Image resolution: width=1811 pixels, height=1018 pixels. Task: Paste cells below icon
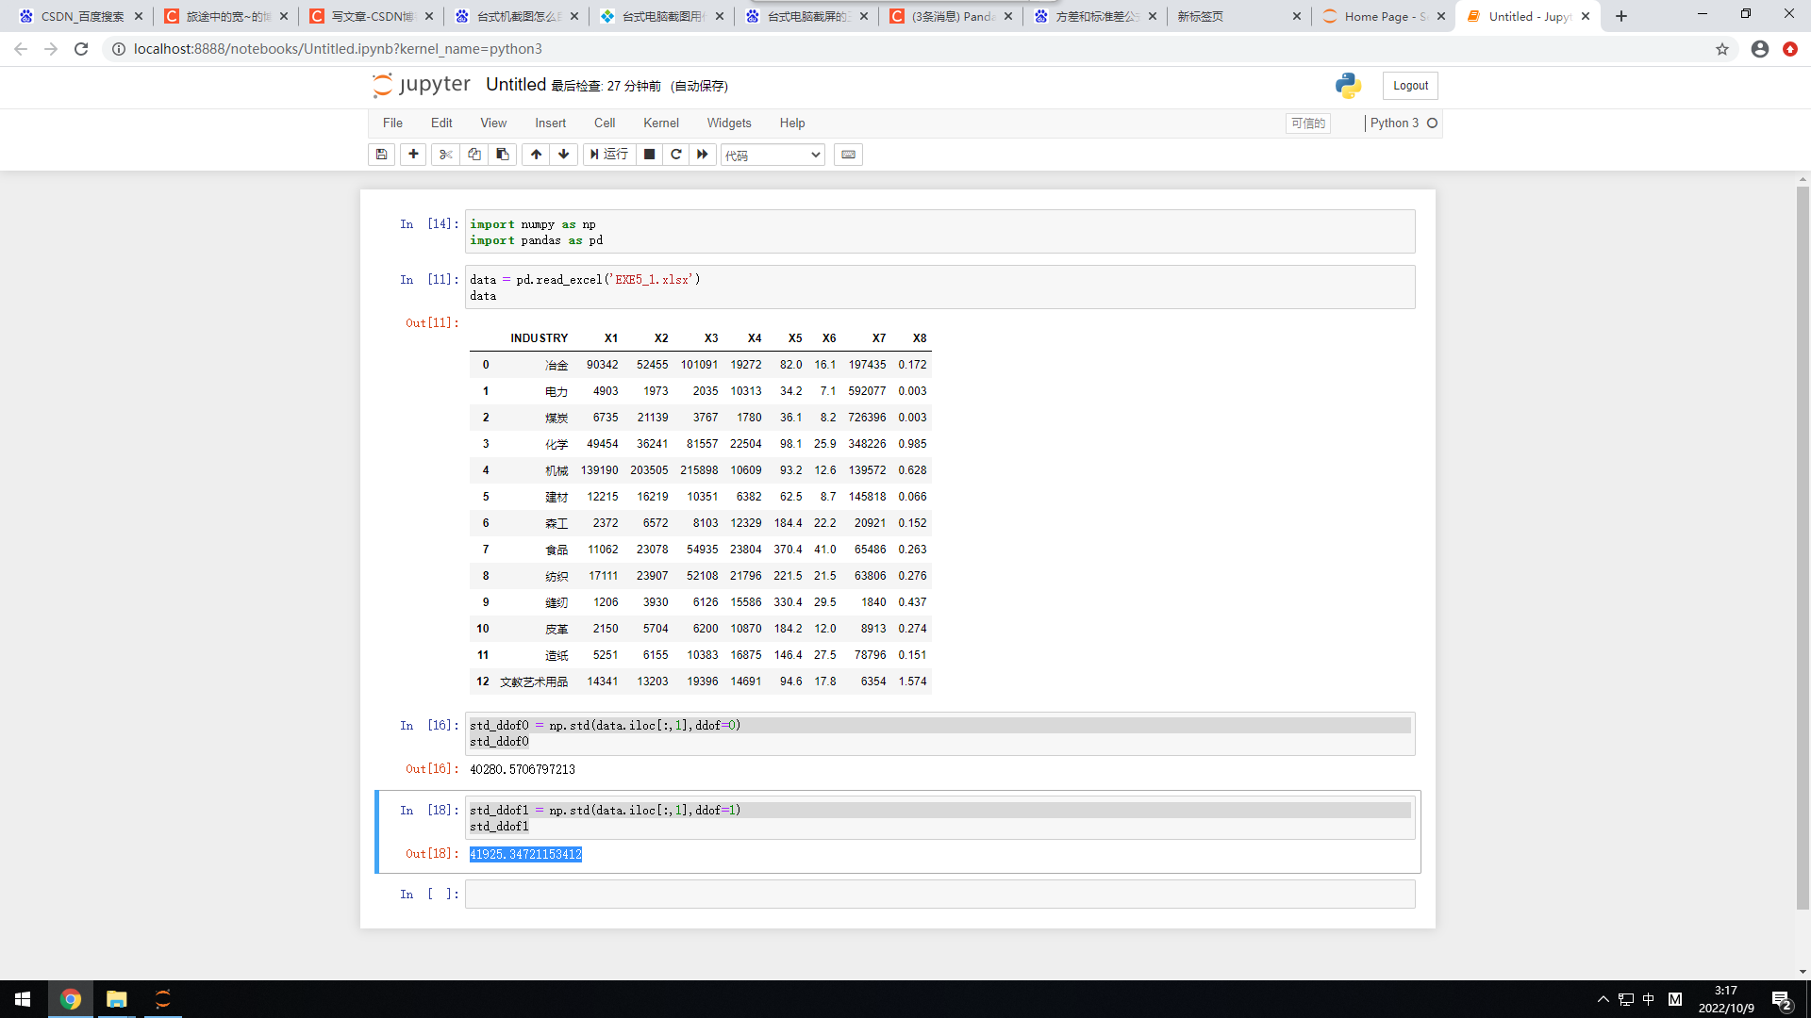(503, 155)
